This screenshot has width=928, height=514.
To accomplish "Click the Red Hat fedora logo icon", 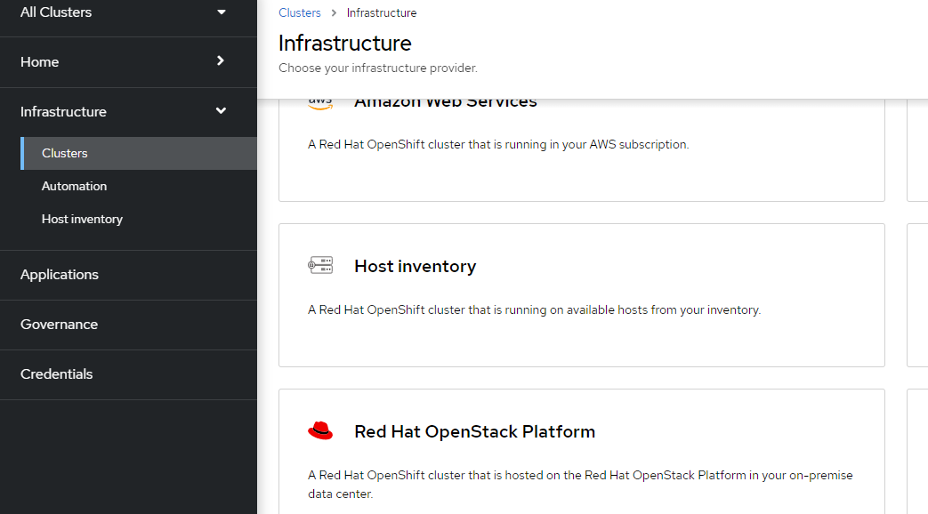I will click(320, 430).
